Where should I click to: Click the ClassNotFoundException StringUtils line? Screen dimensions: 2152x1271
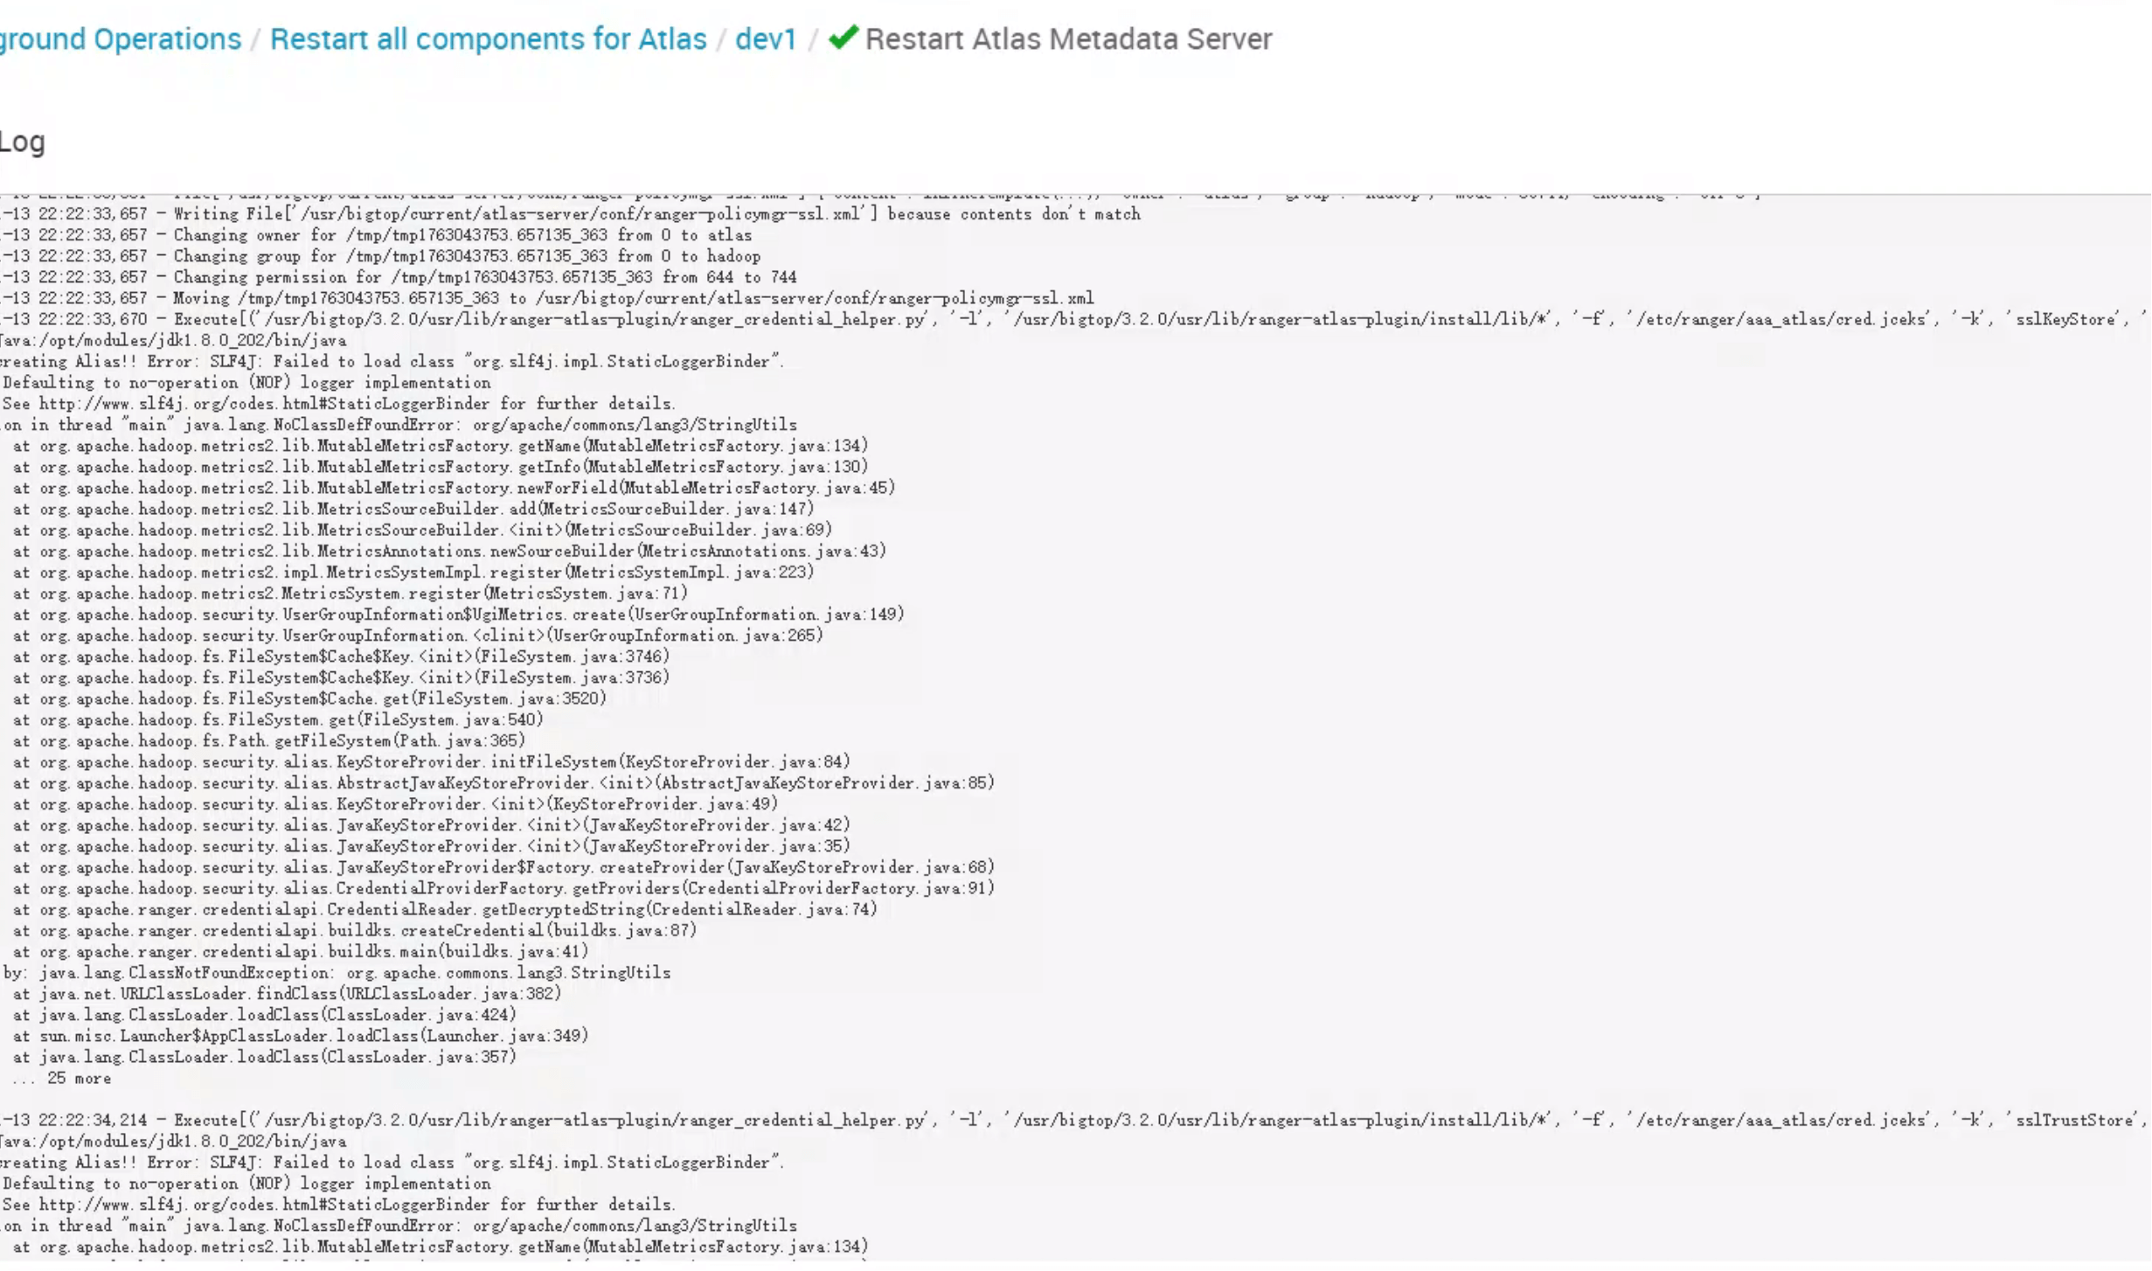pyautogui.click(x=337, y=973)
